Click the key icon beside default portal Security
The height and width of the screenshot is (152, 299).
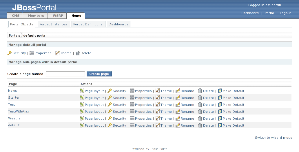pos(9,53)
